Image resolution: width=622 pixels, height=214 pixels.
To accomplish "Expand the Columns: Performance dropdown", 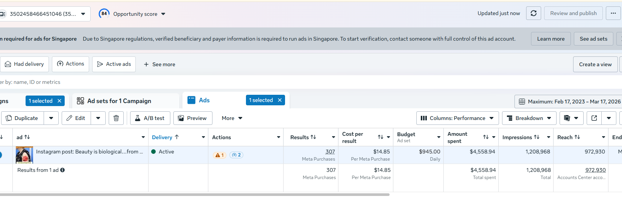I will [457, 118].
